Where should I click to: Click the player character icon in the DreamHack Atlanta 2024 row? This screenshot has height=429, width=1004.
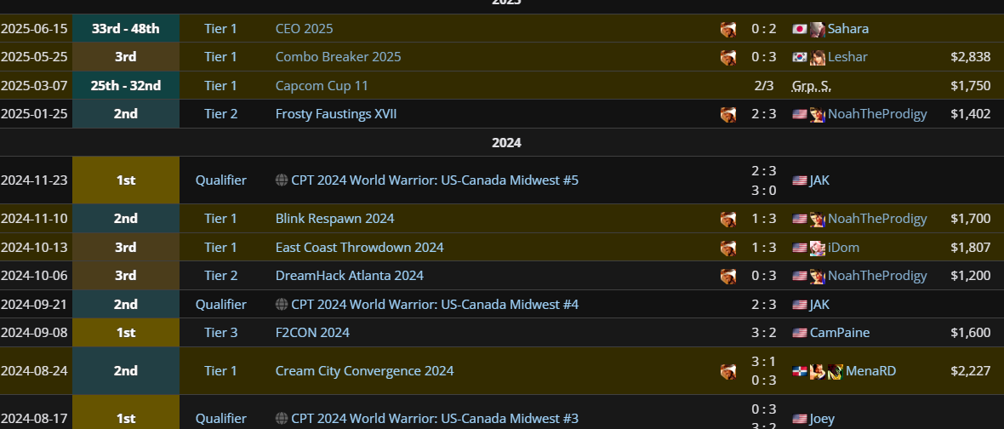coord(728,276)
